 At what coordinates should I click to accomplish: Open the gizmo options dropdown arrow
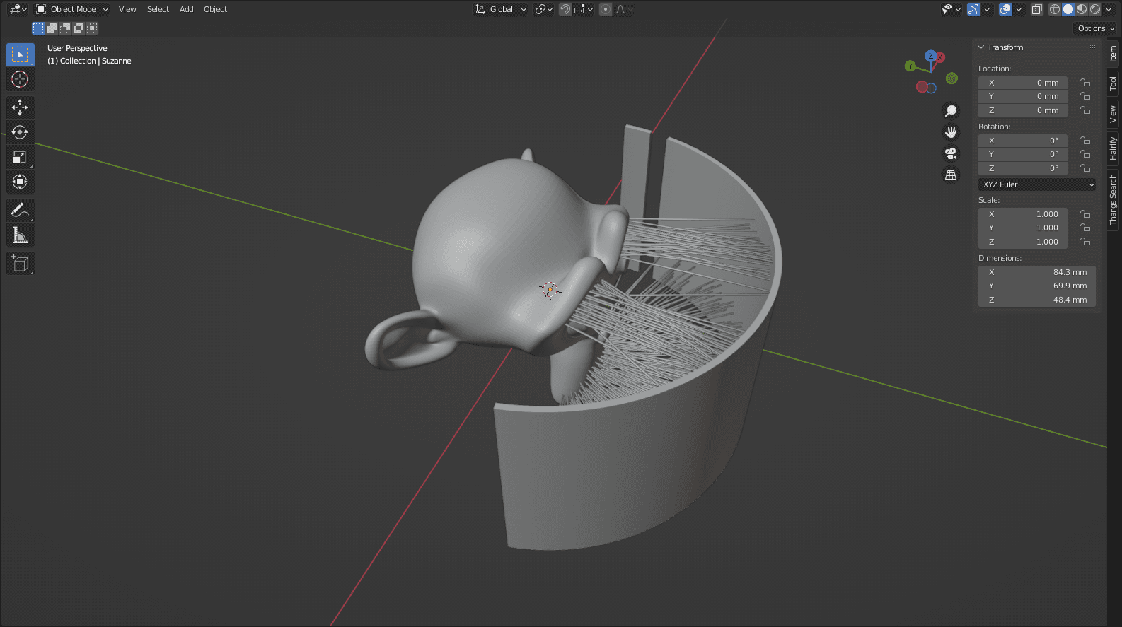(x=987, y=9)
